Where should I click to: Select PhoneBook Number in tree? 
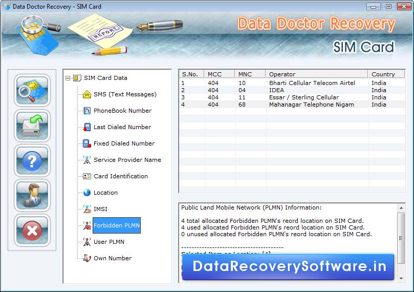[x=122, y=111]
